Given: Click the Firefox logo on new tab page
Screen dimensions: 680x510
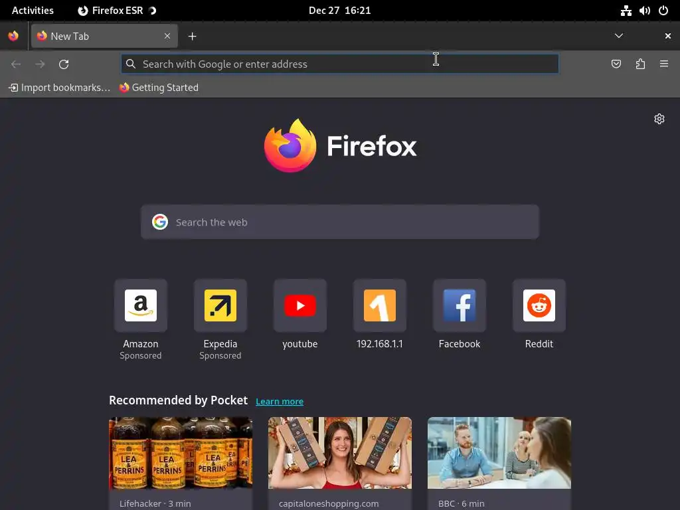Looking at the screenshot, I should (x=340, y=145).
